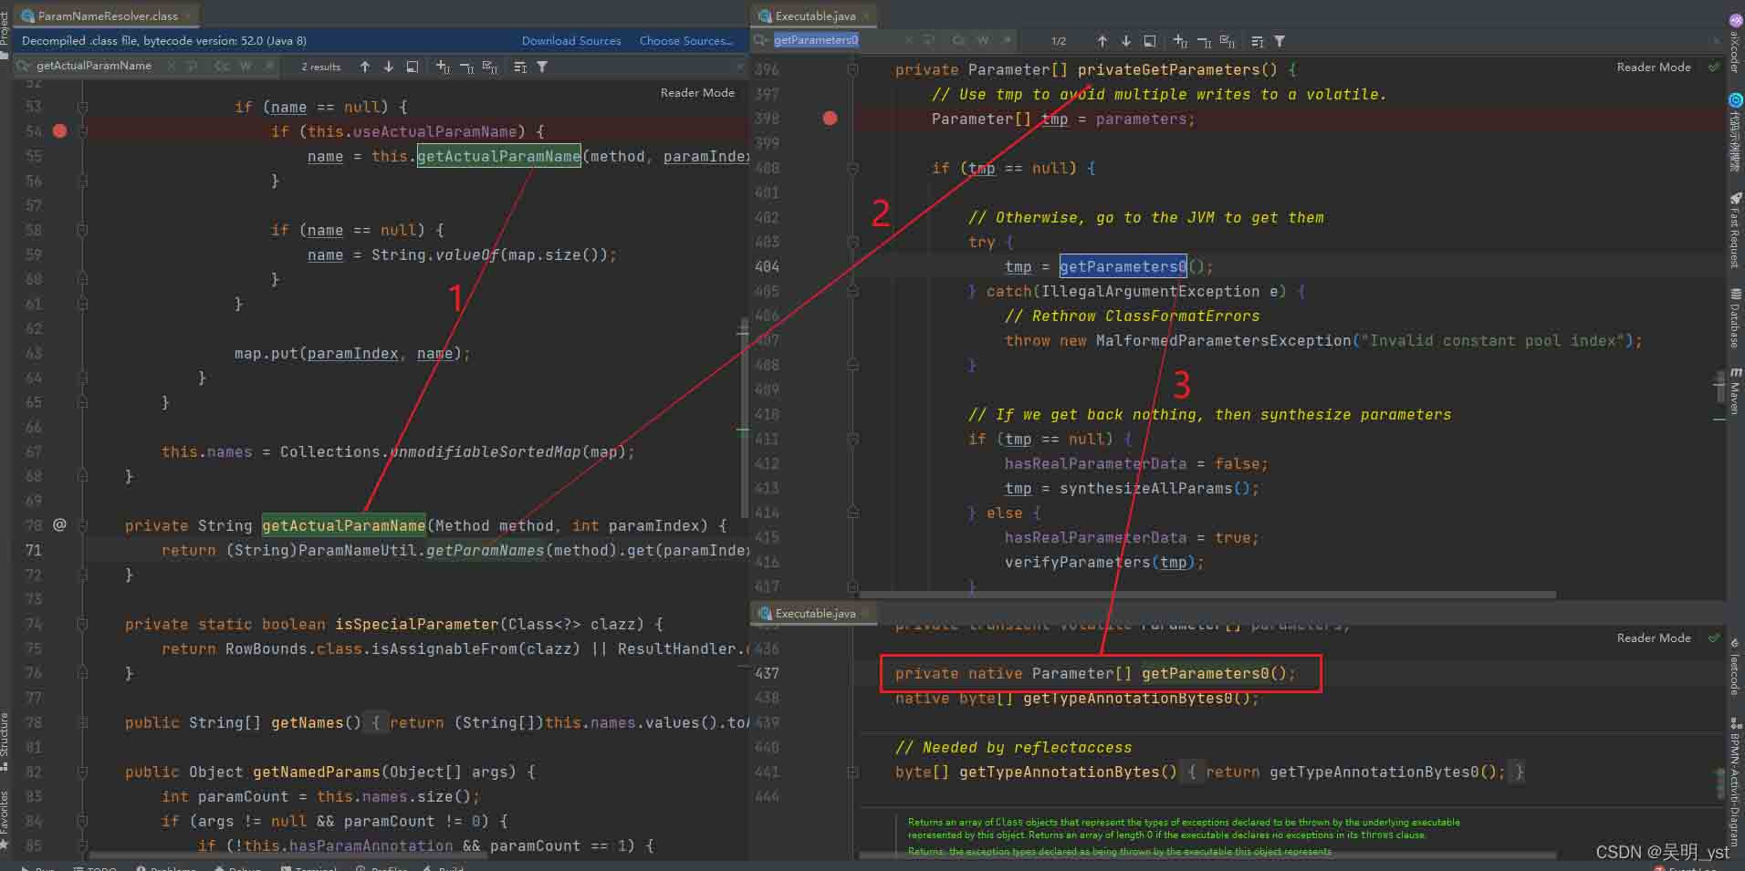The width and height of the screenshot is (1745, 871).
Task: Remove breakpoint on line 54
Action: pos(60,130)
